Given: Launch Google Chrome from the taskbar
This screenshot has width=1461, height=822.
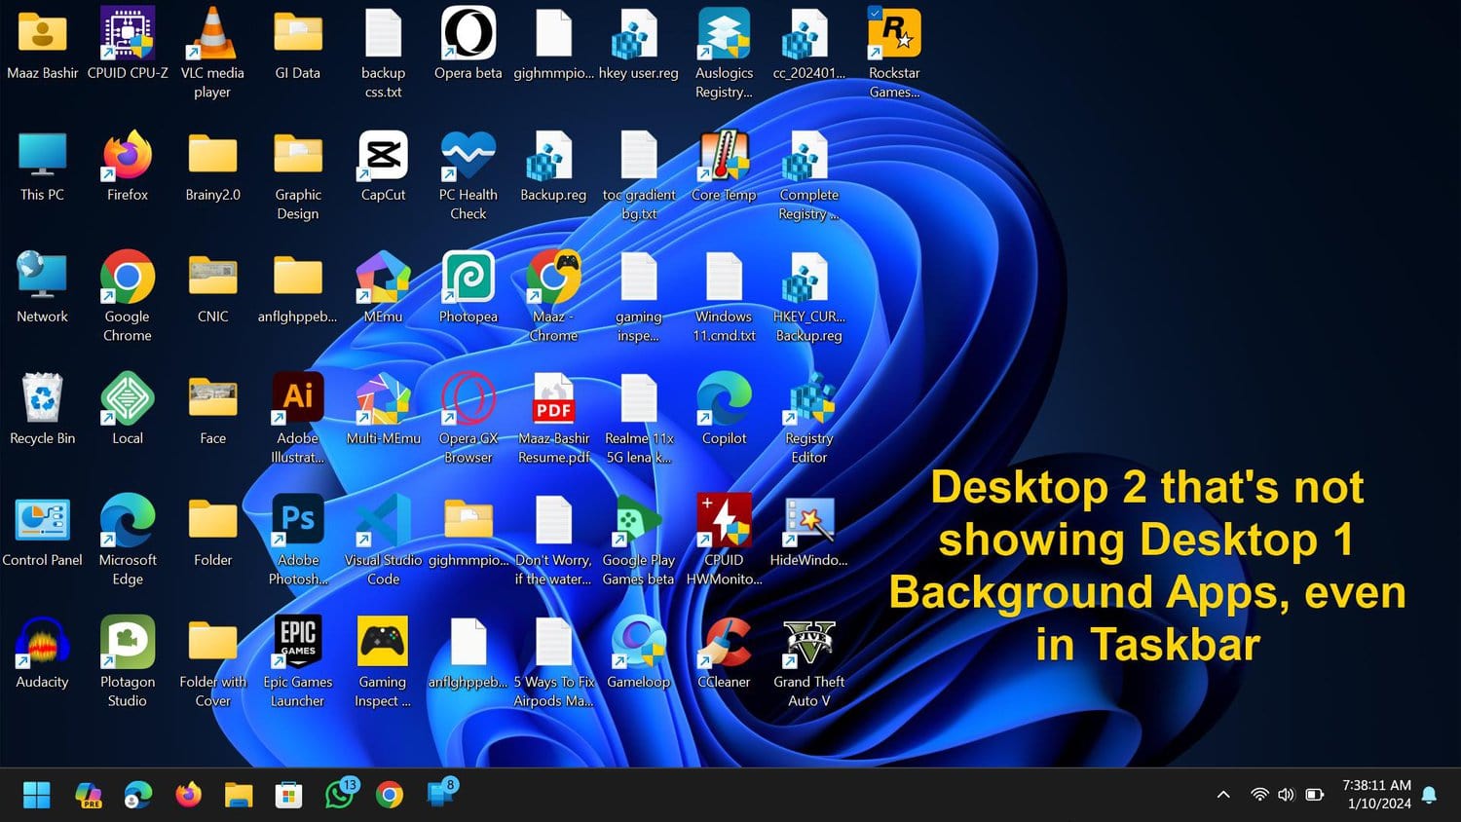Looking at the screenshot, I should [x=390, y=794].
